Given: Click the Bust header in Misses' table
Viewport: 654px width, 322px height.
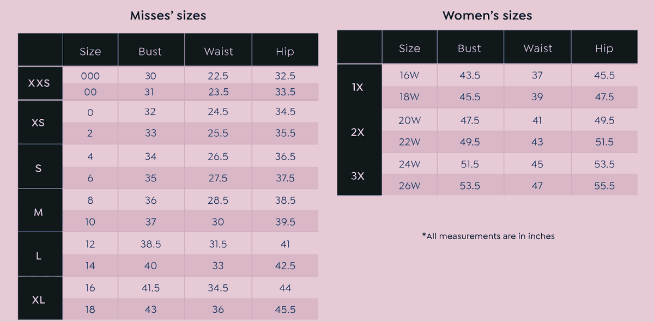Looking at the screenshot, I should click(150, 52).
